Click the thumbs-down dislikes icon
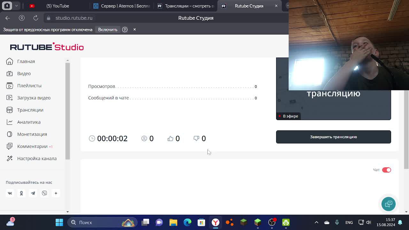 pos(196,138)
